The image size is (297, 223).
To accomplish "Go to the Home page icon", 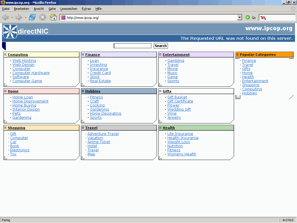I will pyautogui.click(x=53, y=17).
